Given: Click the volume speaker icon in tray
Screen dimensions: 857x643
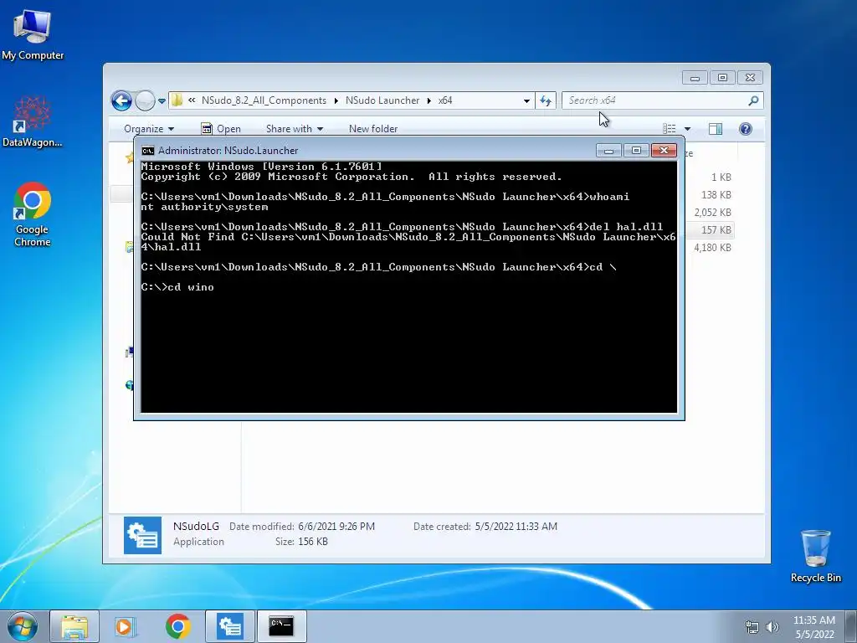Looking at the screenshot, I should 772,627.
